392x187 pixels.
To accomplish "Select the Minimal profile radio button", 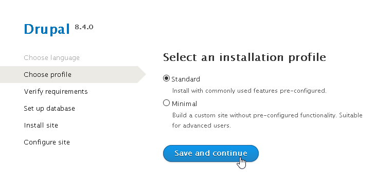I will pos(166,103).
